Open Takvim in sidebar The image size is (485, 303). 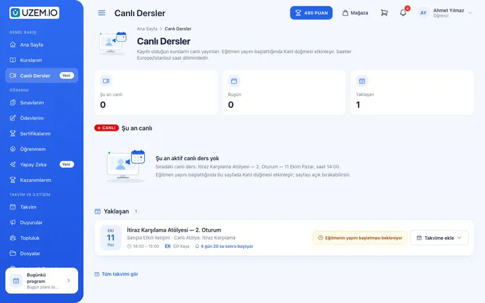click(x=42, y=207)
